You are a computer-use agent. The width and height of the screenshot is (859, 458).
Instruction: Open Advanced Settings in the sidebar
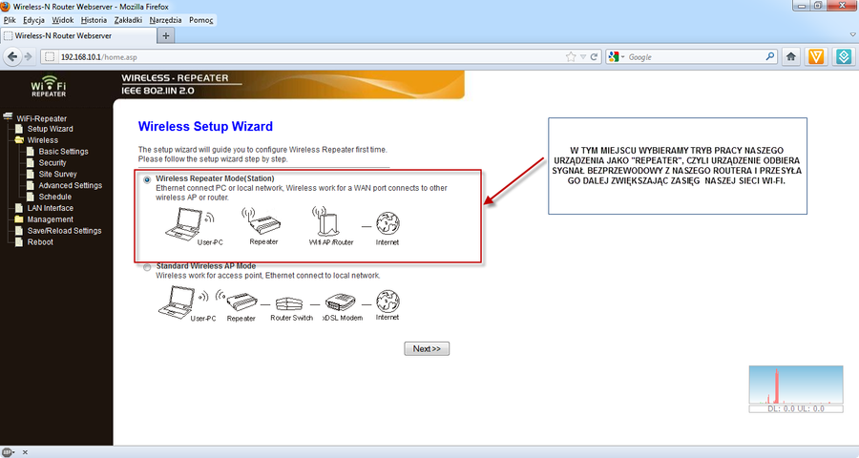tap(70, 186)
